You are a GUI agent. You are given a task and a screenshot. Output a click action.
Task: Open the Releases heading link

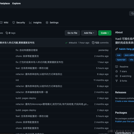click(x=121, y=92)
